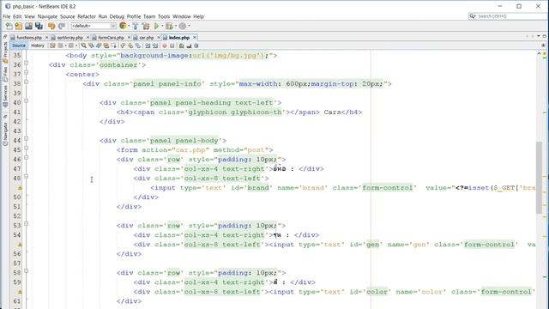549x309 pixels.
Task: Click the Shift Line Right icon
Action: coord(155,45)
